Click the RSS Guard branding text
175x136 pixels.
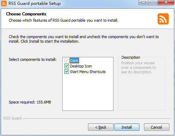pos(13,118)
